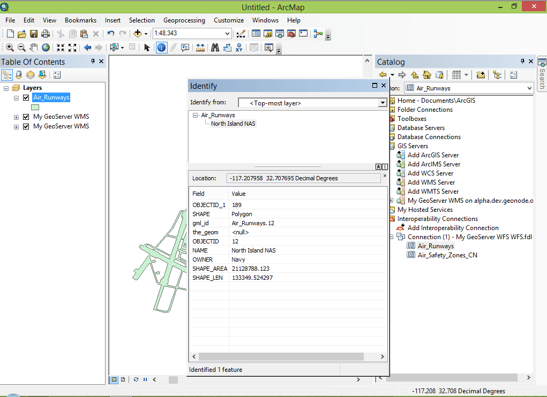Click List By Selection icon in TOC
Image resolution: width=547 pixels, height=397 pixels.
[x=42, y=75]
